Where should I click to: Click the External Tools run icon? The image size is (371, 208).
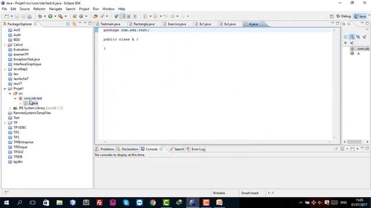click(60, 16)
